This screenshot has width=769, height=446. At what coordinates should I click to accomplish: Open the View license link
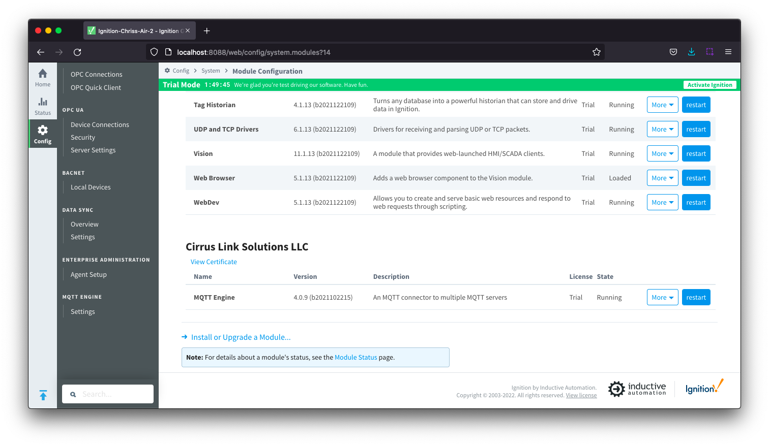click(581, 395)
